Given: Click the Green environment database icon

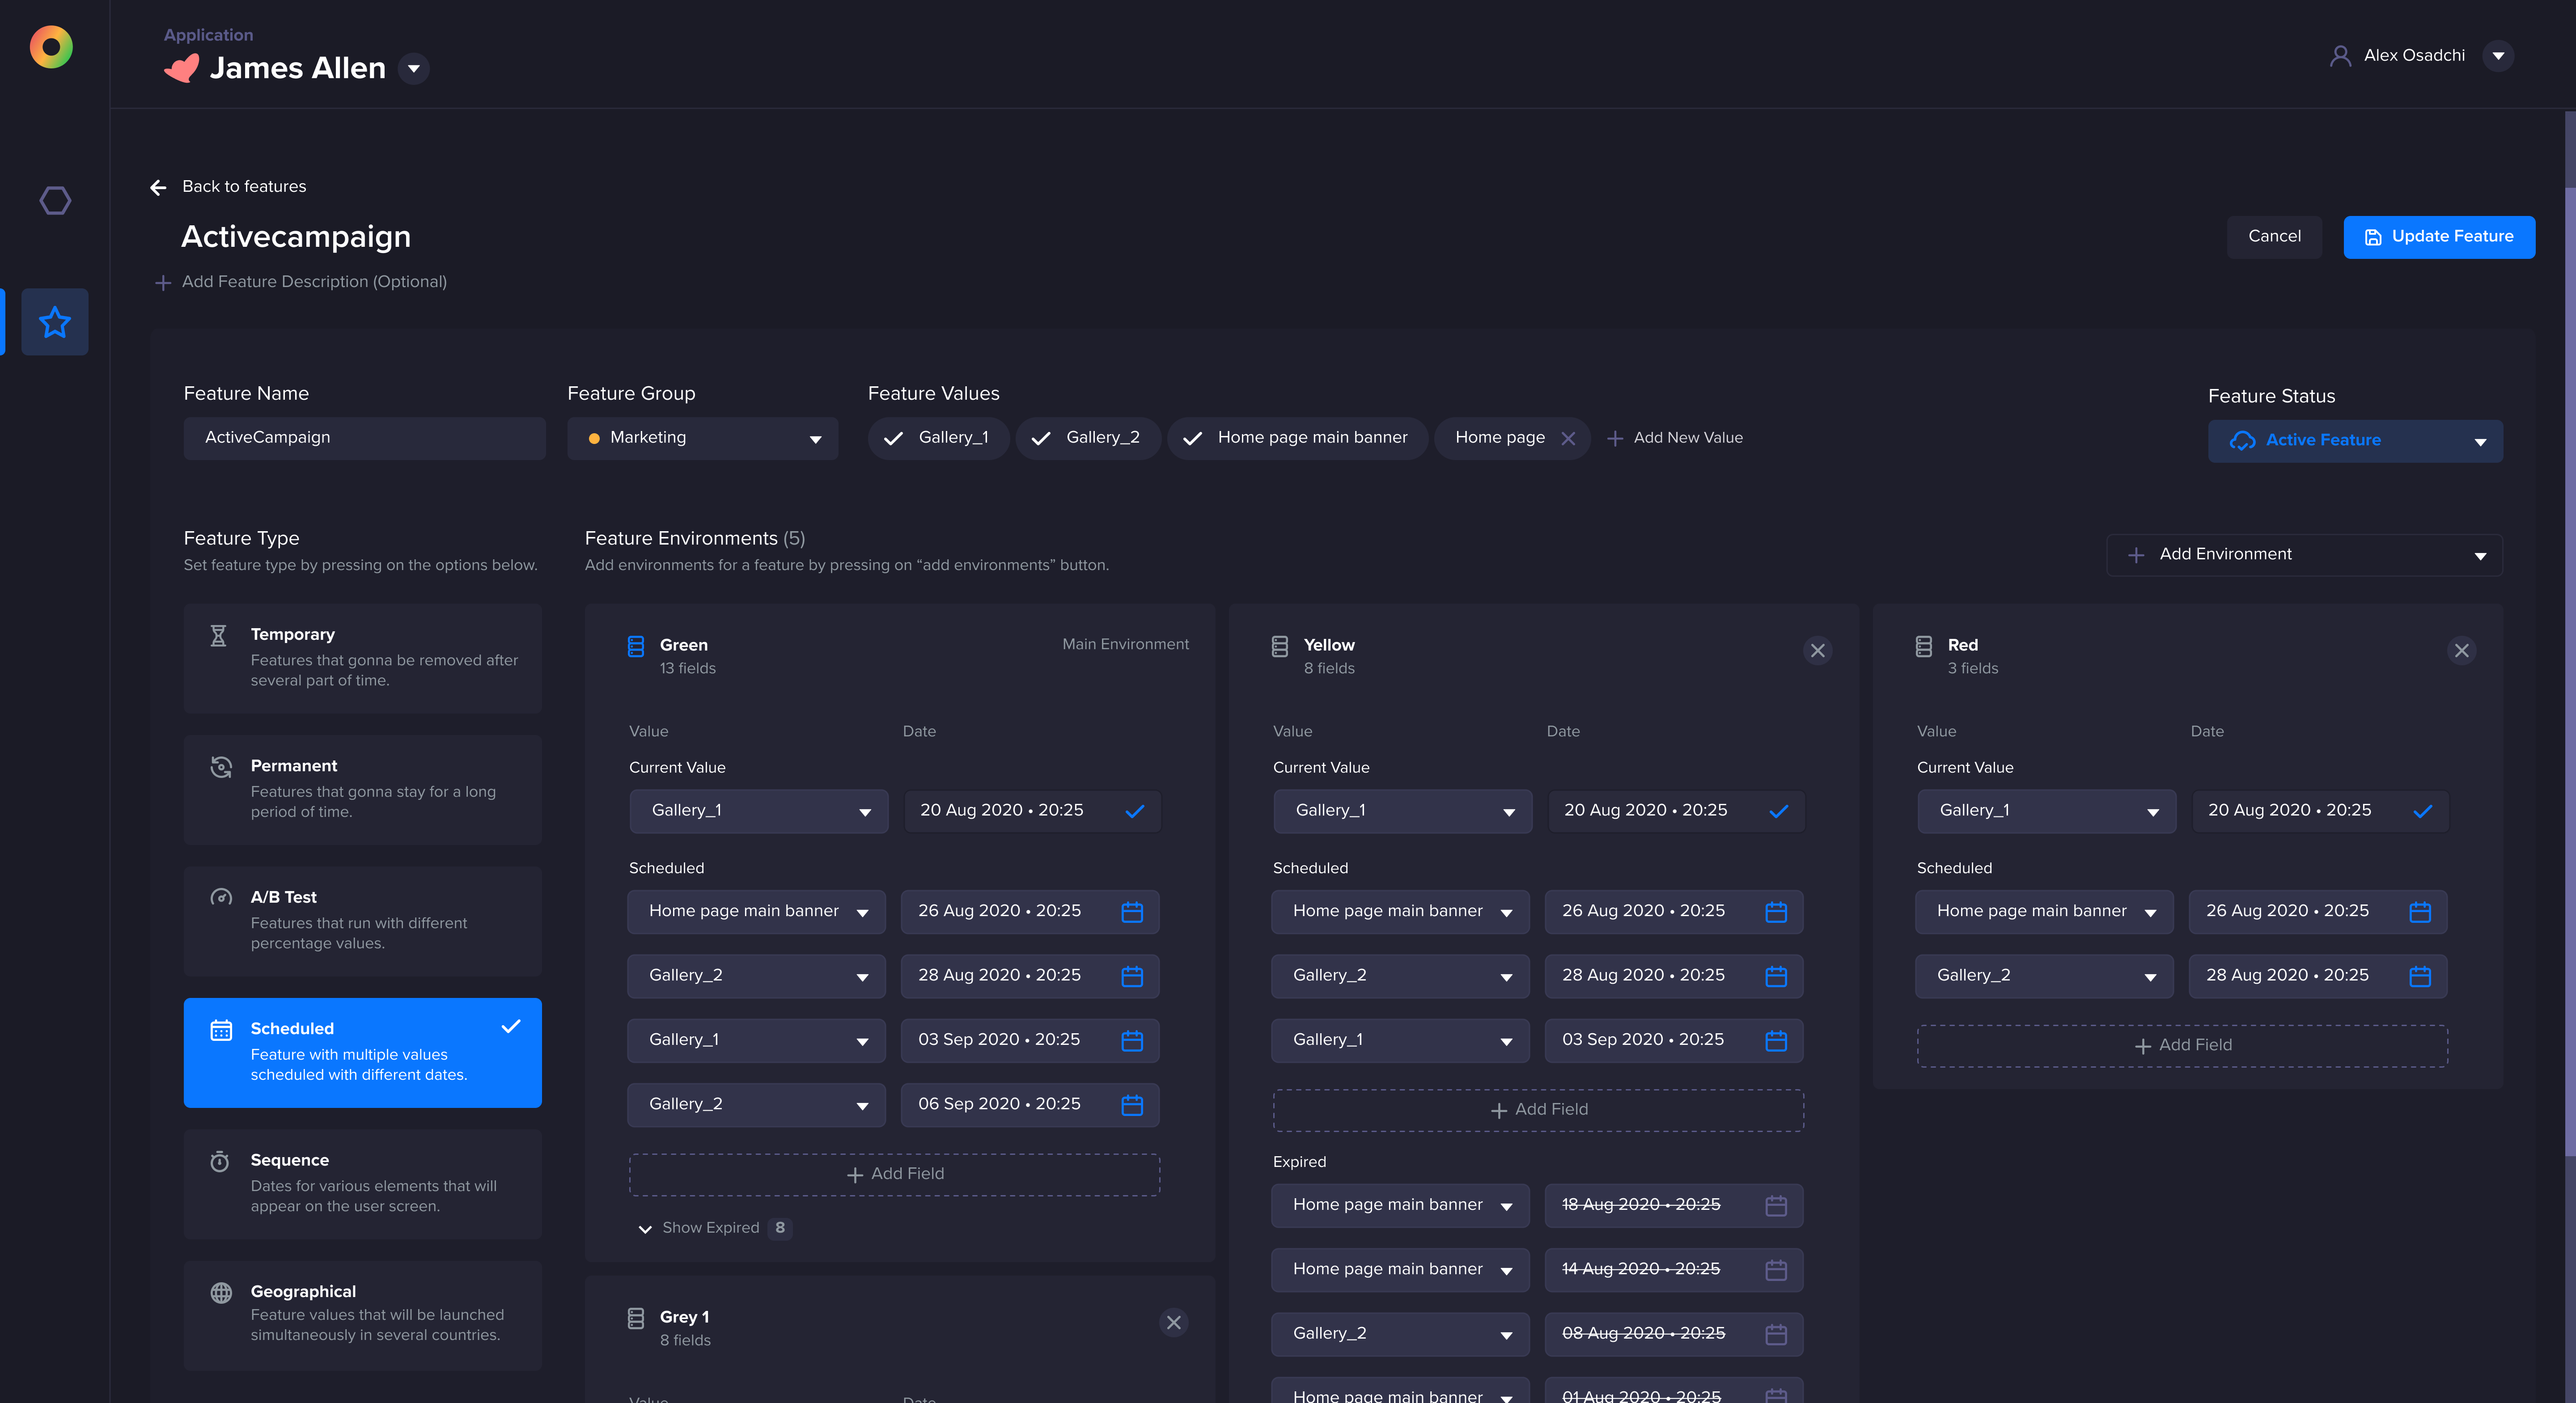Looking at the screenshot, I should tap(635, 646).
